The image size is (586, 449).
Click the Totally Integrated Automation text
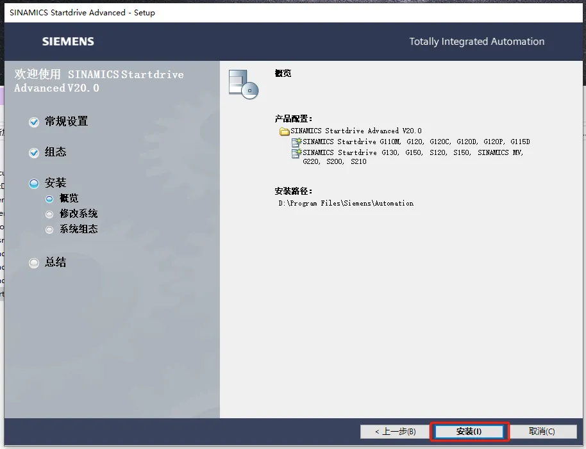477,42
